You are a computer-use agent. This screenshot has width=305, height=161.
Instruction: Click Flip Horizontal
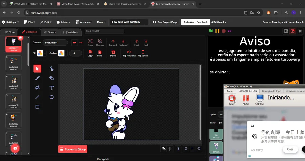129,53
